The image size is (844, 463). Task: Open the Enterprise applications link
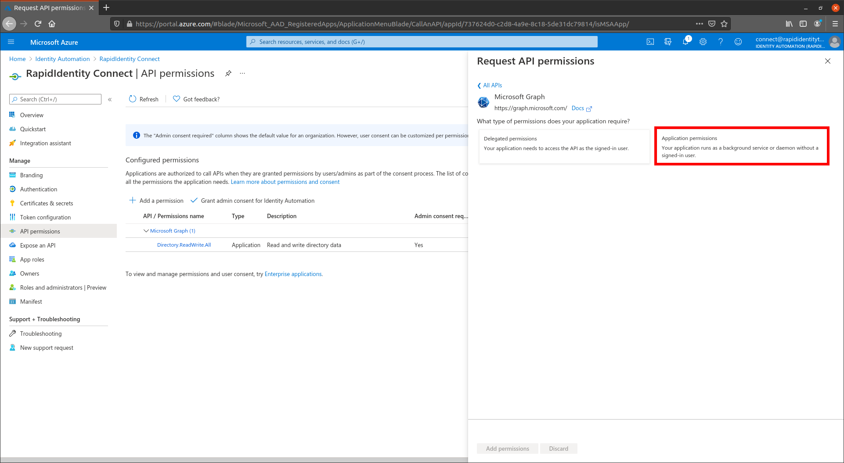[293, 274]
